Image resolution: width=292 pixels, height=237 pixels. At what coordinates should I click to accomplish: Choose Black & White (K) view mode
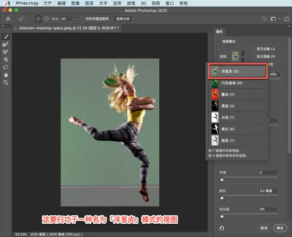(x=237, y=129)
